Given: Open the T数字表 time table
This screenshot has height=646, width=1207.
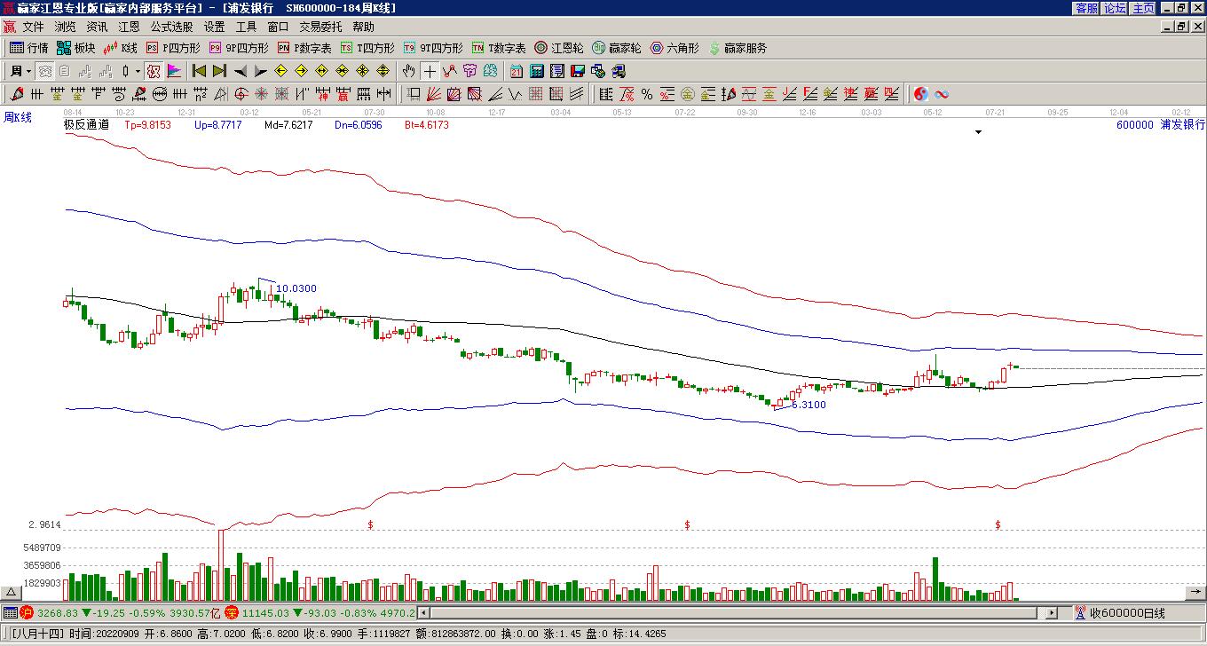Looking at the screenshot, I should (500, 48).
